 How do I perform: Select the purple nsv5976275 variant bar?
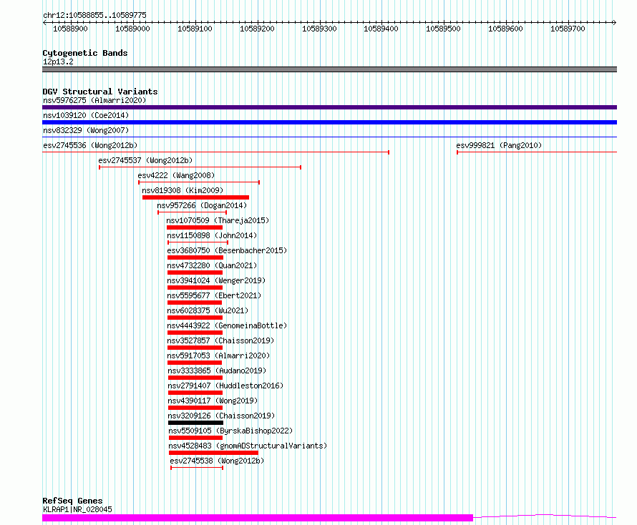(x=329, y=107)
